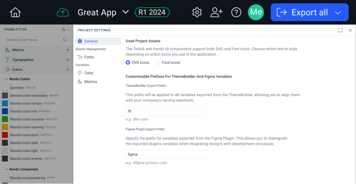Click the $kendo-color-tertiary swatch
Image resolution: width=356 pixels, height=184 pixels.
pos(5,103)
